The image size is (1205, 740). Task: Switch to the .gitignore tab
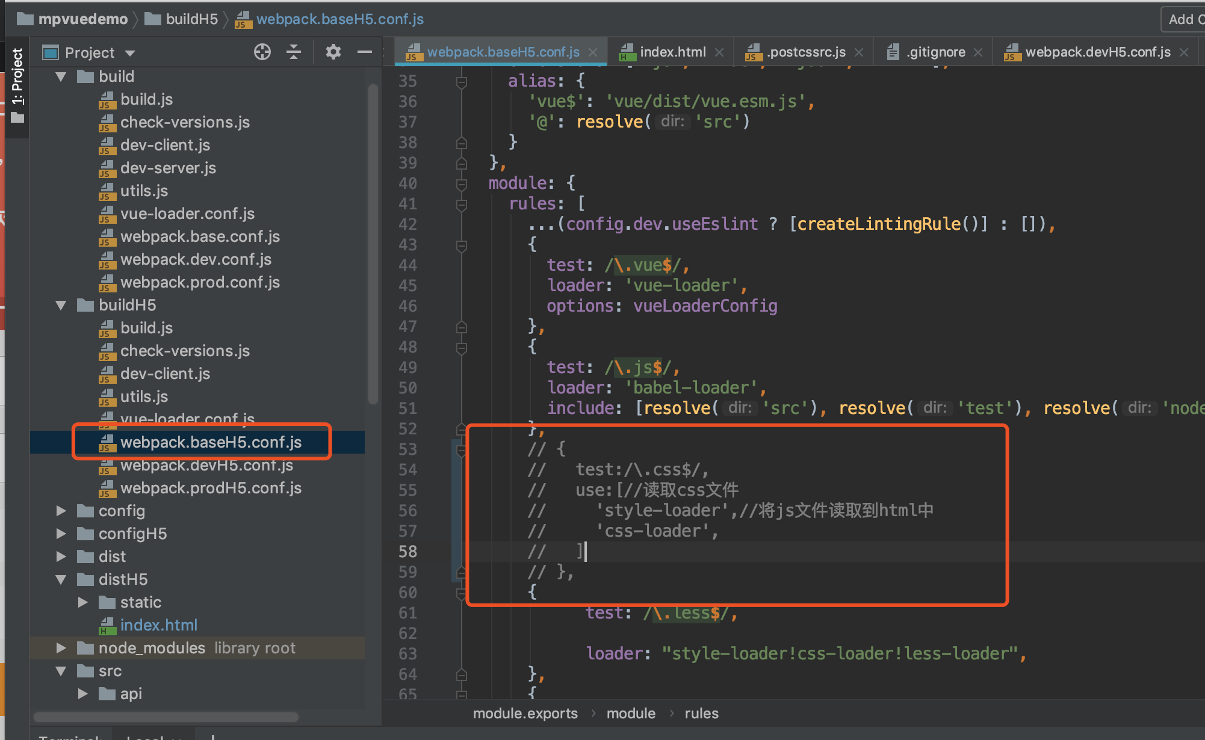point(935,52)
